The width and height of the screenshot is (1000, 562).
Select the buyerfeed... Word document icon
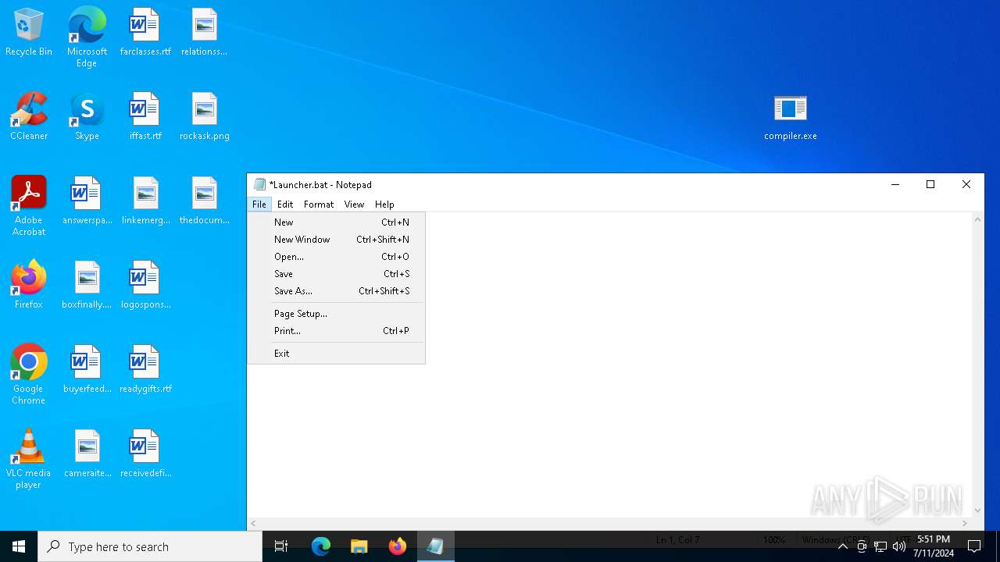[x=87, y=370]
